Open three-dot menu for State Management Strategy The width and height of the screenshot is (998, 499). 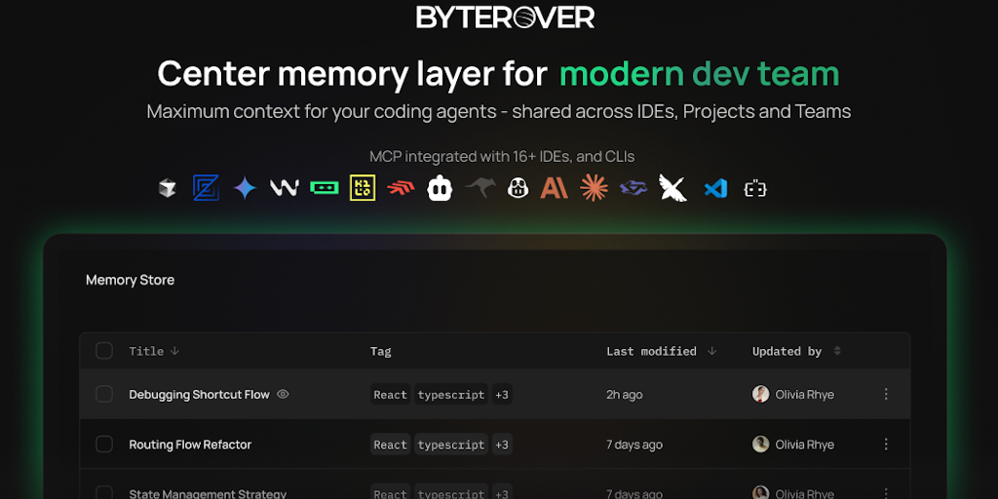tap(886, 493)
